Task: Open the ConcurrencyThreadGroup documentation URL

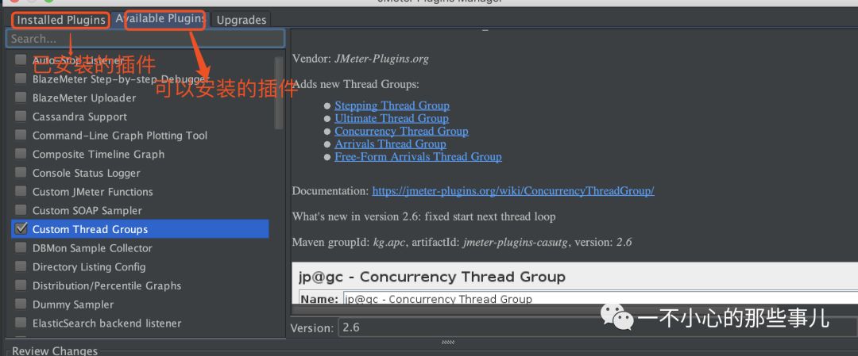Action: [x=513, y=191]
